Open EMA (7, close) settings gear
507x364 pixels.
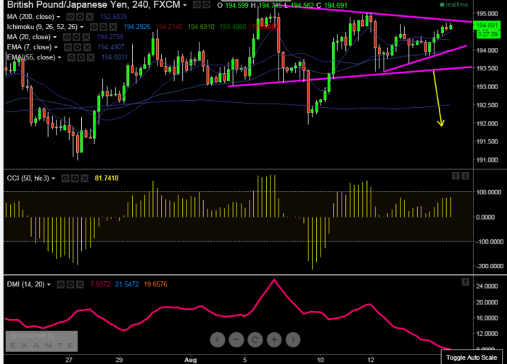pos(78,47)
